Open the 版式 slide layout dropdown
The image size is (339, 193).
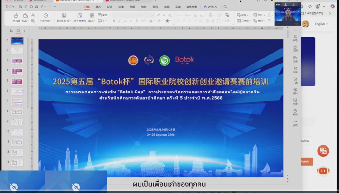point(92,18)
